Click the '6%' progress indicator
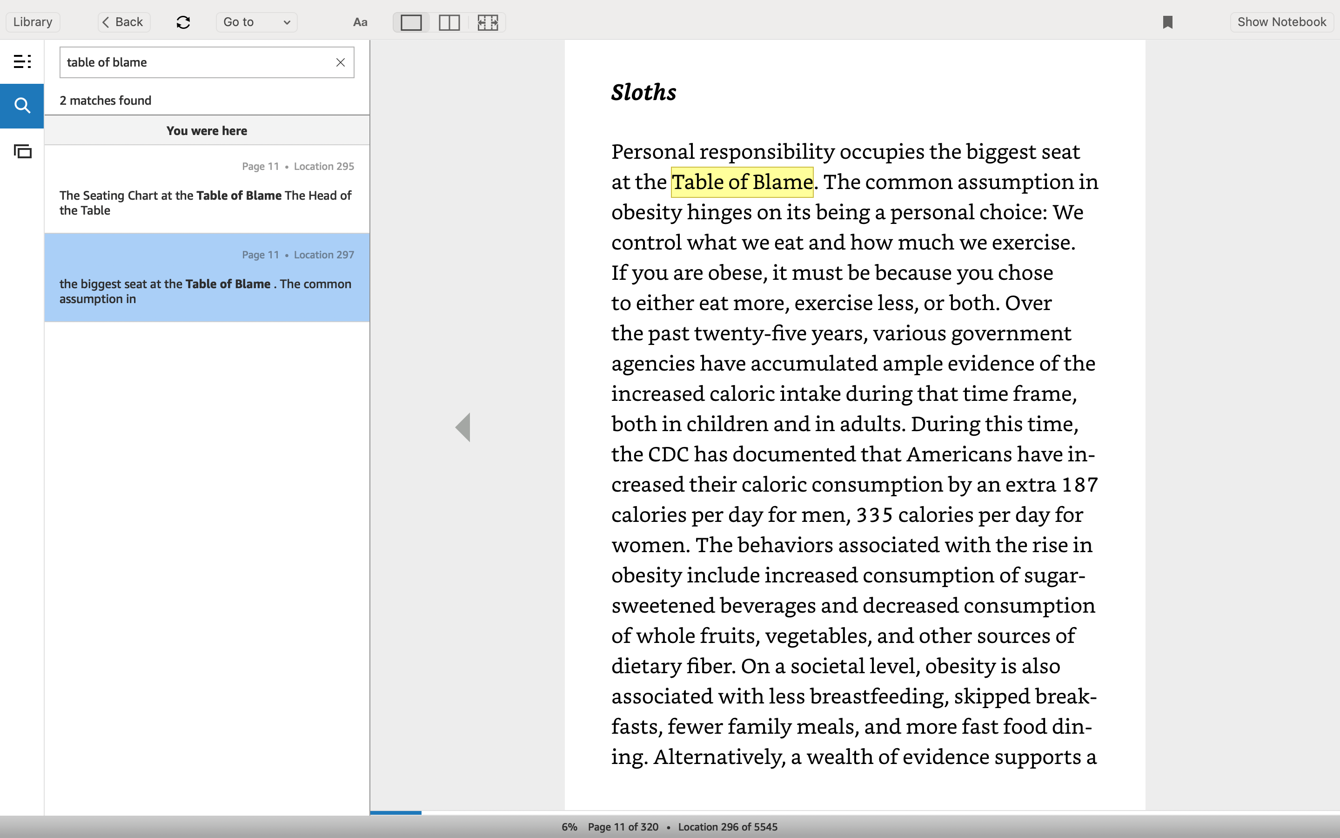The height and width of the screenshot is (838, 1340). (x=569, y=826)
